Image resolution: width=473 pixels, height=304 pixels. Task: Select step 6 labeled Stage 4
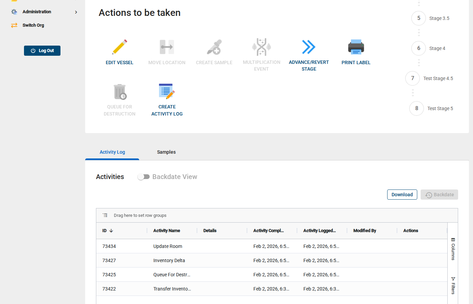419,48
